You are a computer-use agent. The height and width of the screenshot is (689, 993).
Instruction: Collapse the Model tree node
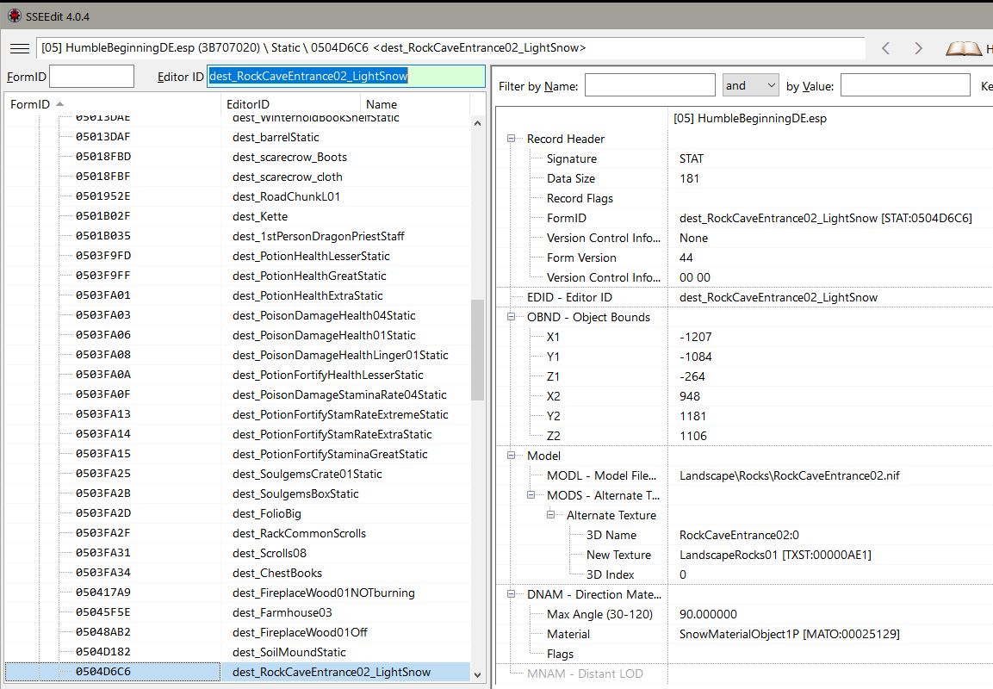tap(512, 456)
